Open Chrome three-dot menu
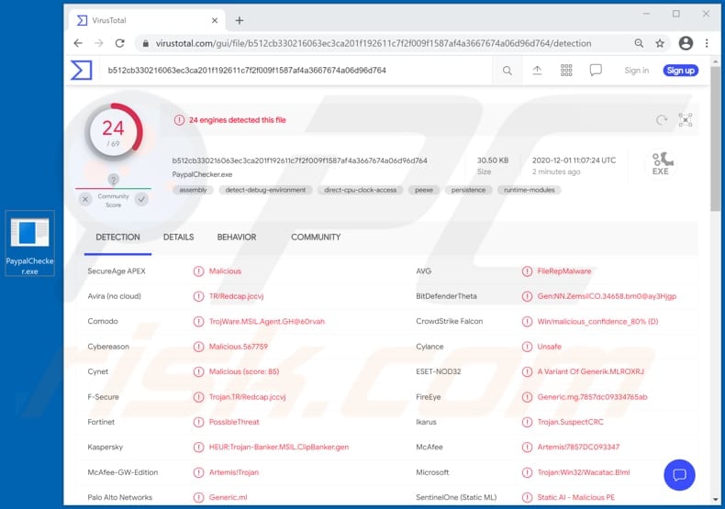This screenshot has height=509, width=725. [707, 43]
